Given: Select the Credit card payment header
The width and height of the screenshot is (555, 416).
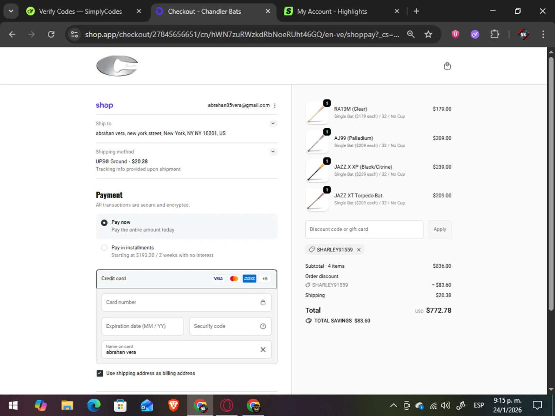Looking at the screenshot, I should 186,279.
